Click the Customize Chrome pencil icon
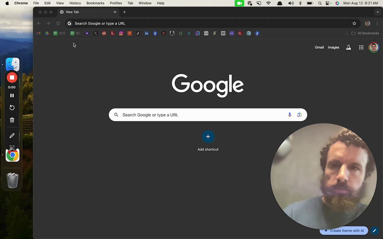383x239 pixels. [374, 231]
